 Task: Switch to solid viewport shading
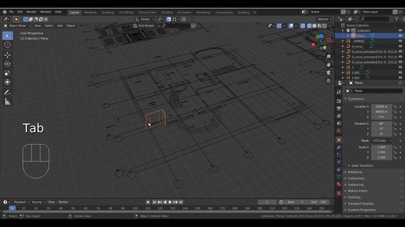click(x=315, y=26)
